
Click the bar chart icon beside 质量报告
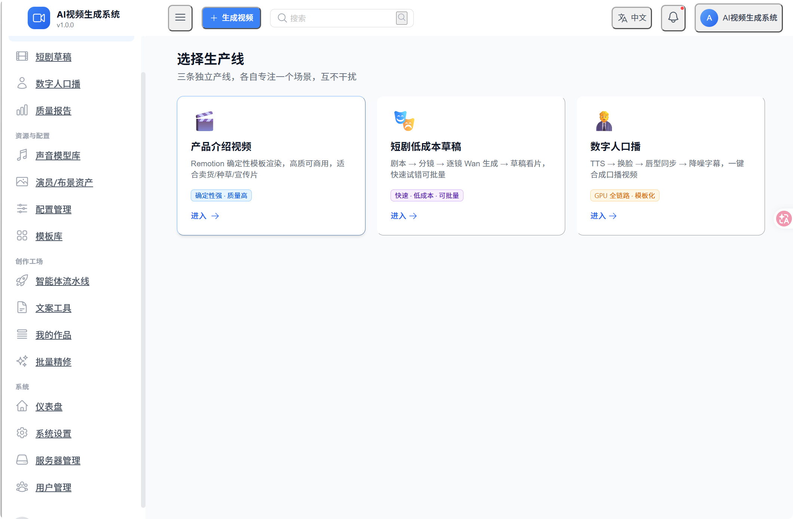pyautogui.click(x=22, y=110)
